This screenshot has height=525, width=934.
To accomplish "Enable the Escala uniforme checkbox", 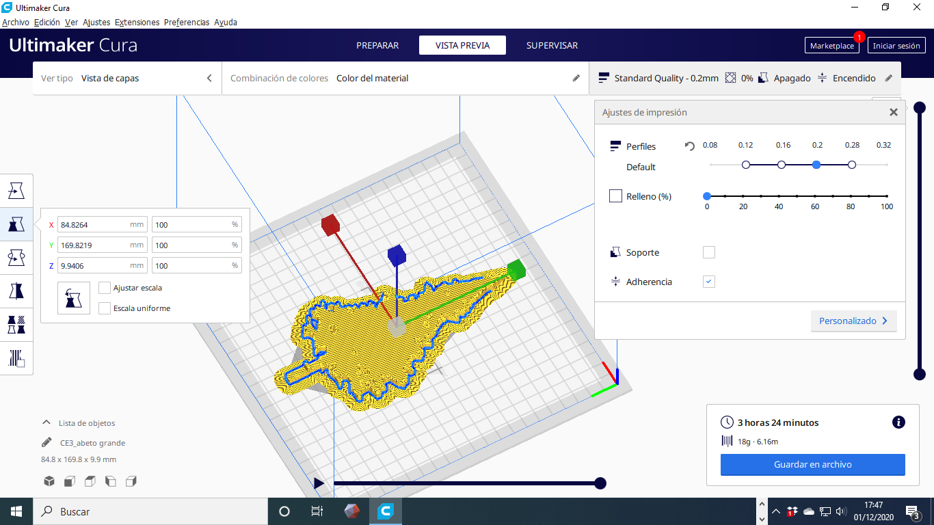I will pyautogui.click(x=105, y=308).
